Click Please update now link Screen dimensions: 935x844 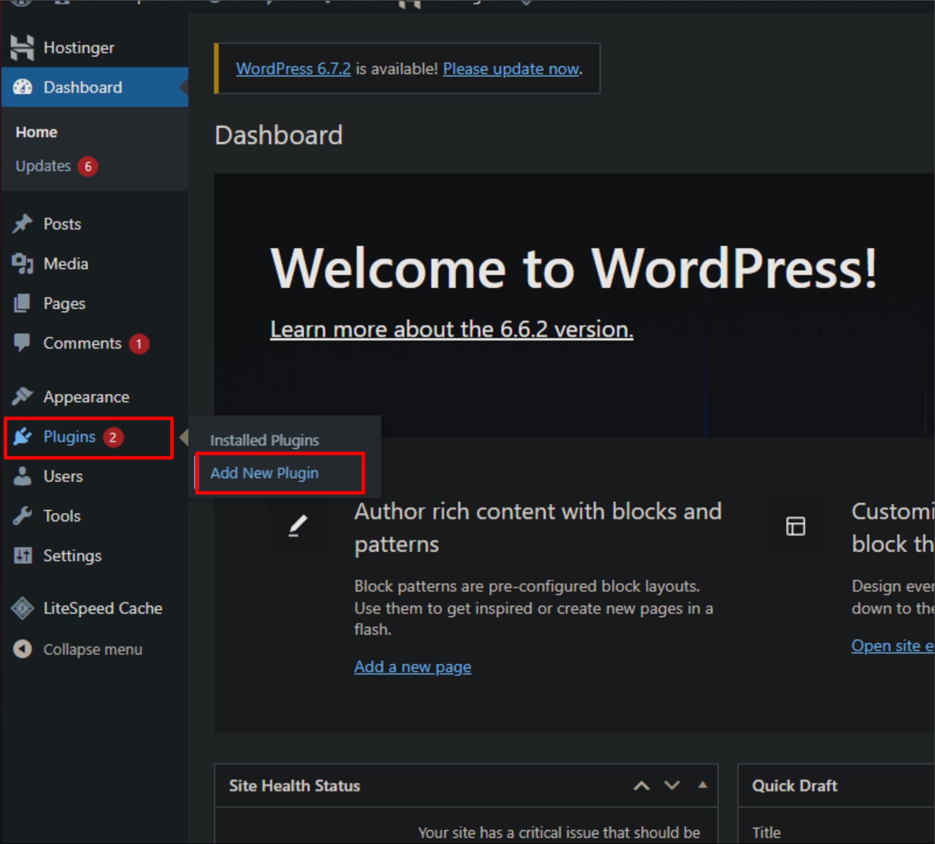pyautogui.click(x=511, y=69)
